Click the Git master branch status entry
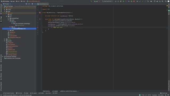The height and width of the screenshot is (96, 170). click(161, 95)
